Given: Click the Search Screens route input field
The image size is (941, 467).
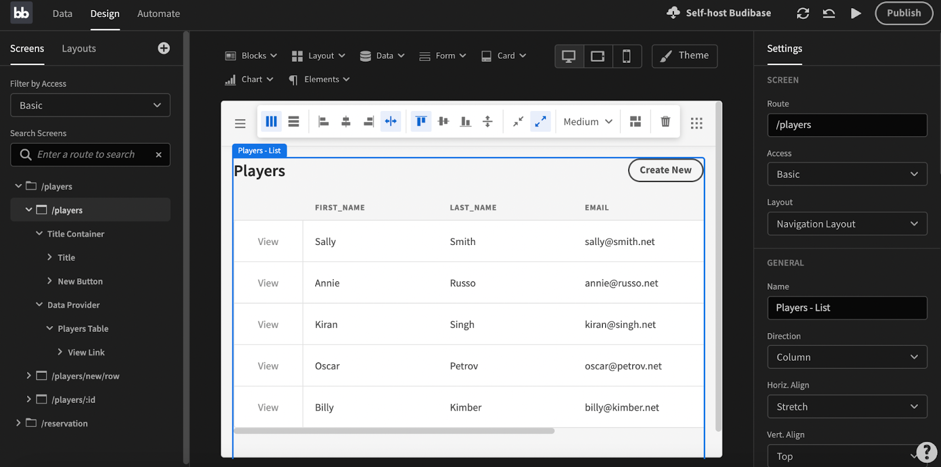Looking at the screenshot, I should 86,154.
